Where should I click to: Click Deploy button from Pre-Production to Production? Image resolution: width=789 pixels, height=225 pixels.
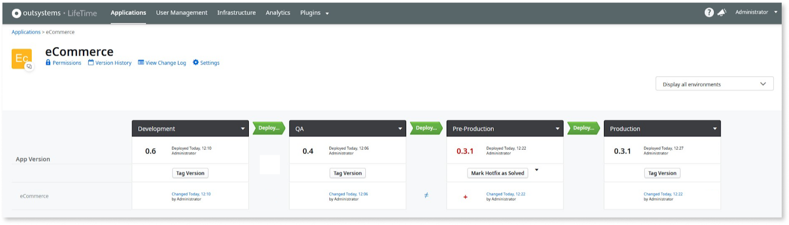(x=583, y=128)
